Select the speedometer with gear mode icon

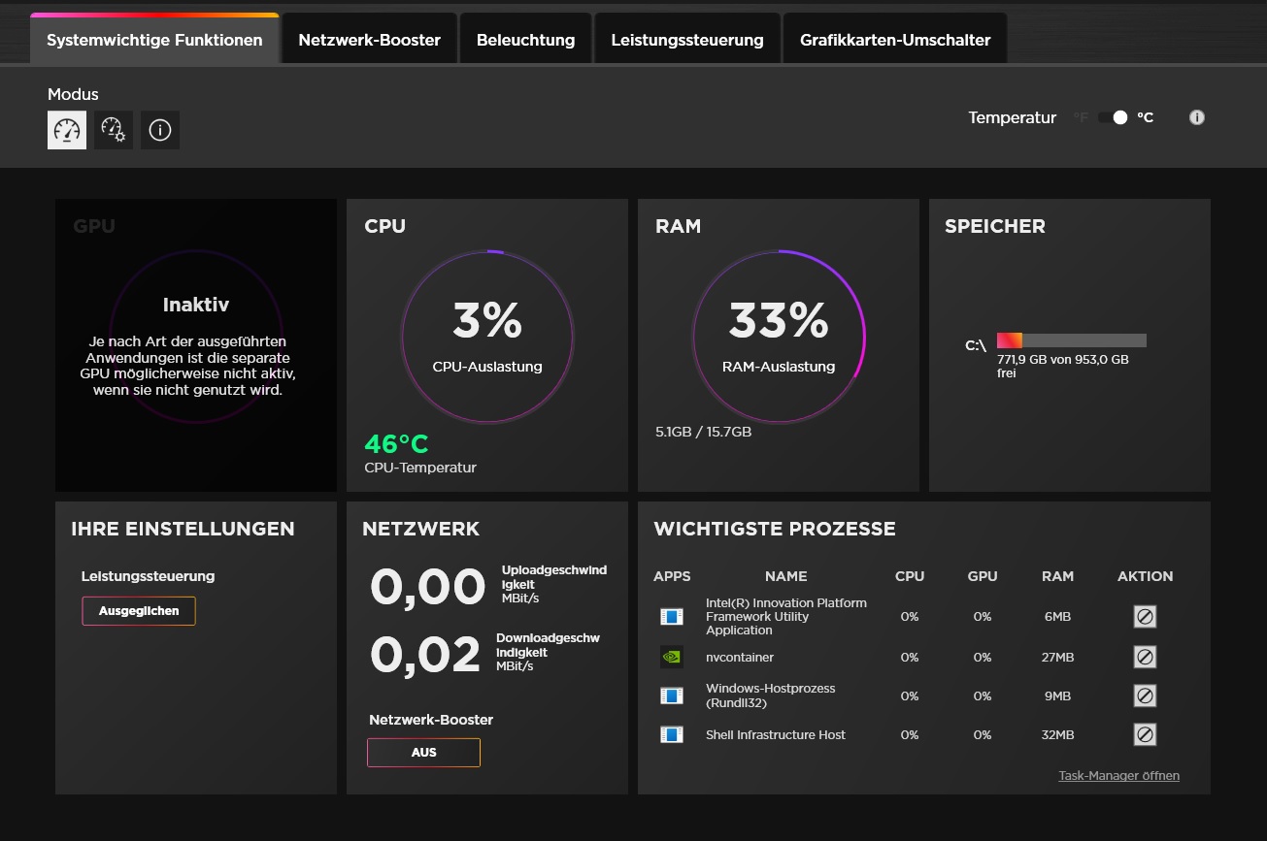pos(114,130)
